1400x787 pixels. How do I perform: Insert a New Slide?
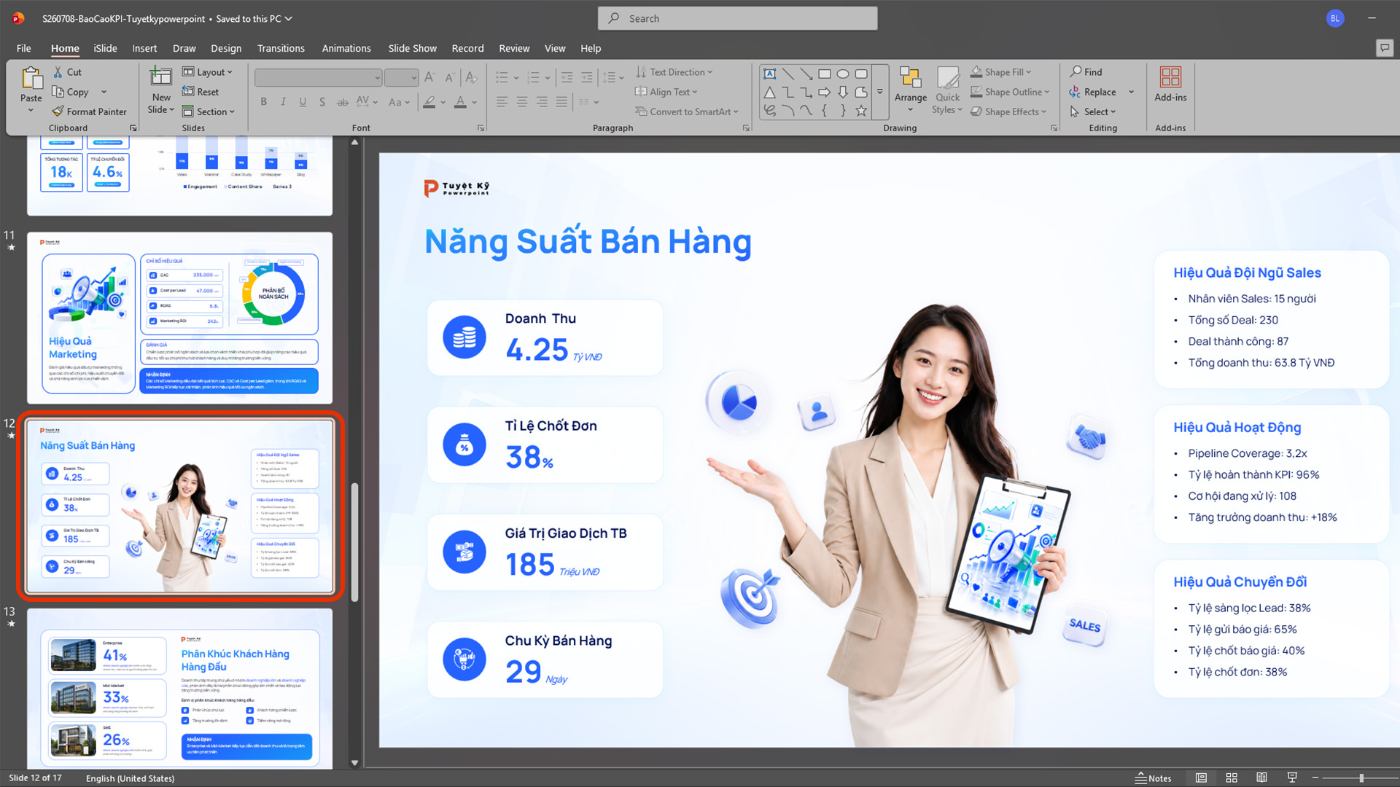(161, 90)
